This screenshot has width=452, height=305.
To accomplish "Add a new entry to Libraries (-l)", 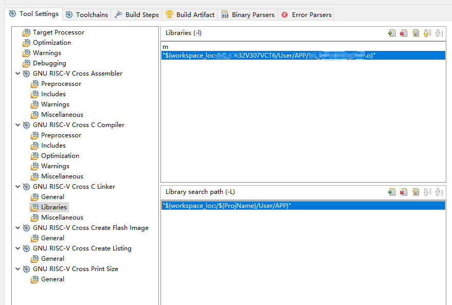I will [x=392, y=33].
